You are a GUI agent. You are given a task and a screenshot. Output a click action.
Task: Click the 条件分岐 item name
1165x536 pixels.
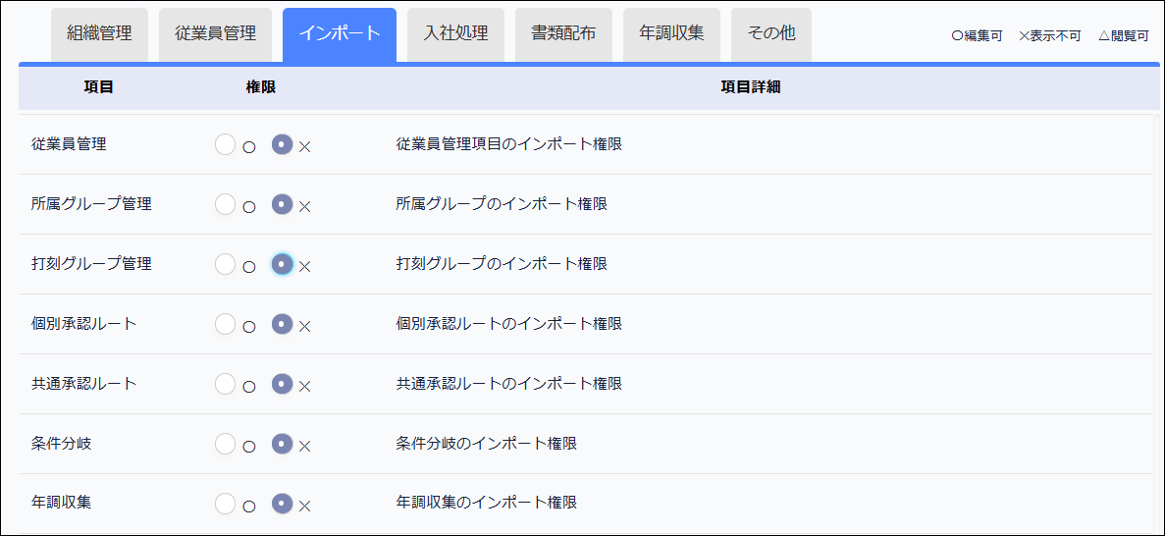(62, 444)
